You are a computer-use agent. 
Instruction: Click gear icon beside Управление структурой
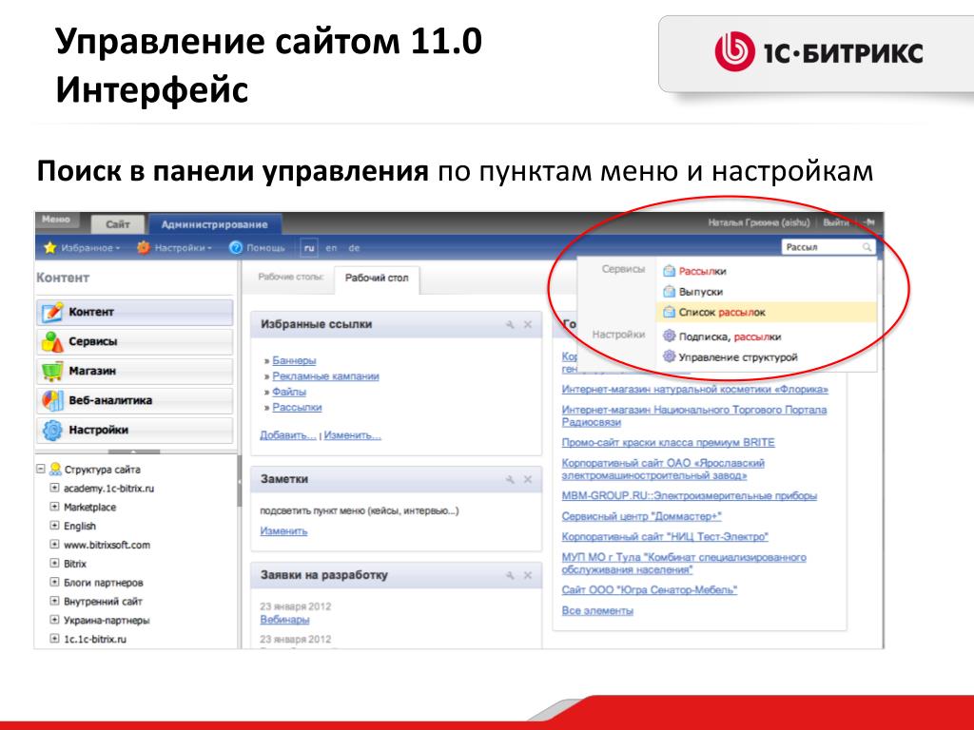(669, 356)
